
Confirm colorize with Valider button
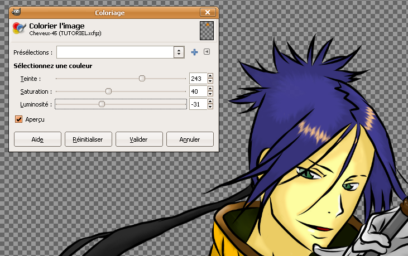[139, 139]
